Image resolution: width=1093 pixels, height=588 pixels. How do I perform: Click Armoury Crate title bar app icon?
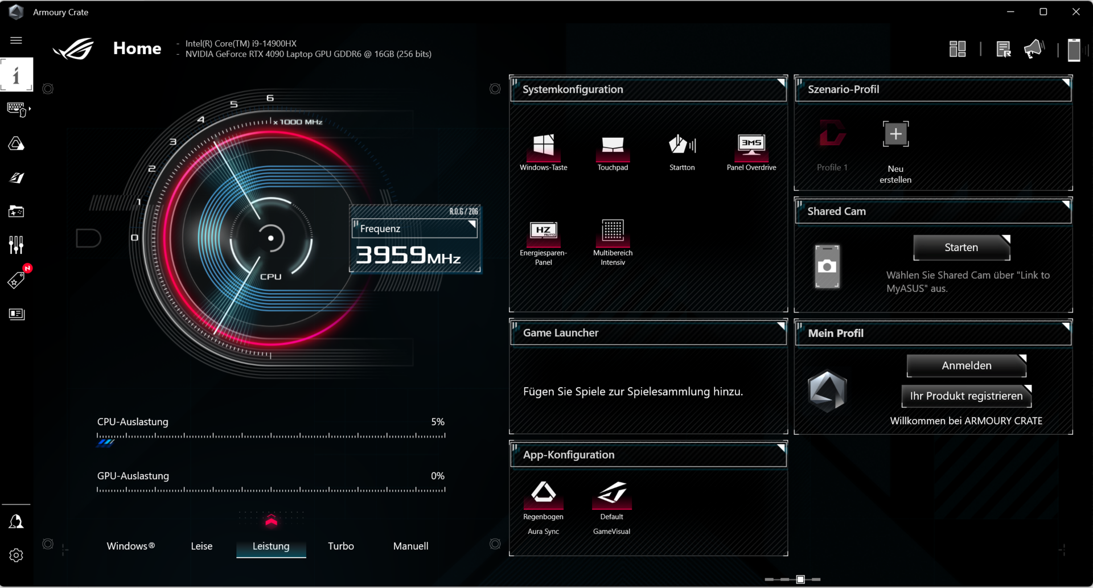16,12
